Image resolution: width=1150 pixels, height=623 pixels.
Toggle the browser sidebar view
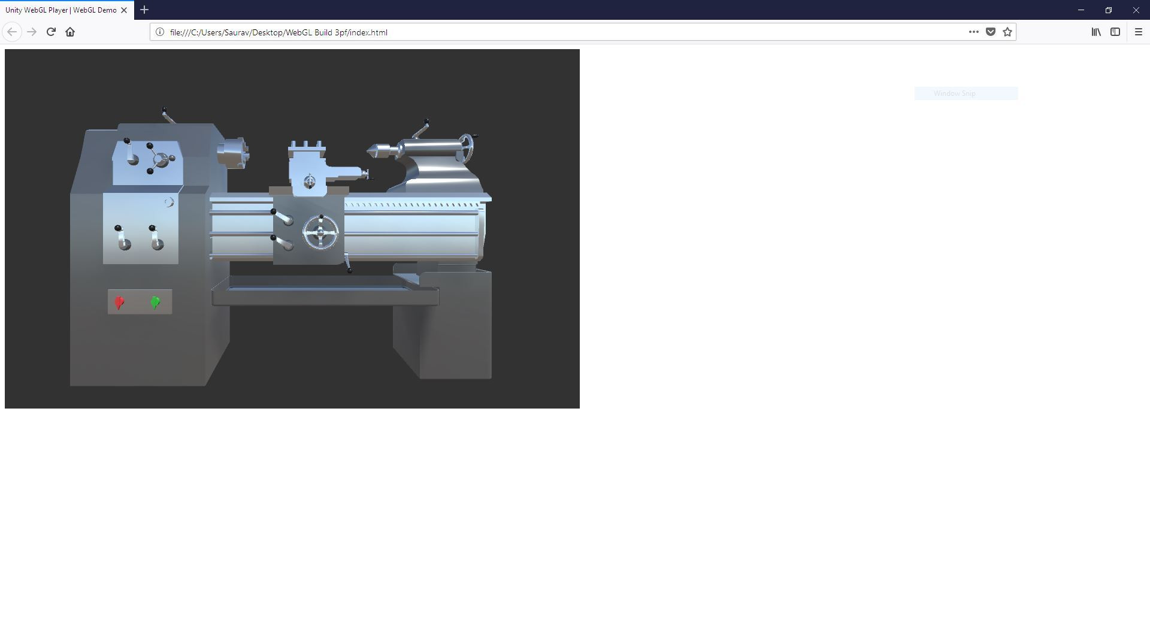point(1115,32)
